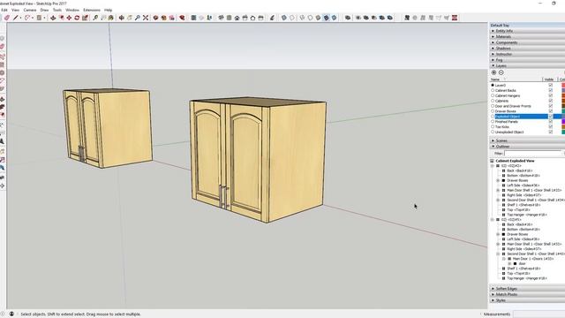Expand the Components panel
565x318 pixels.
click(x=527, y=42)
